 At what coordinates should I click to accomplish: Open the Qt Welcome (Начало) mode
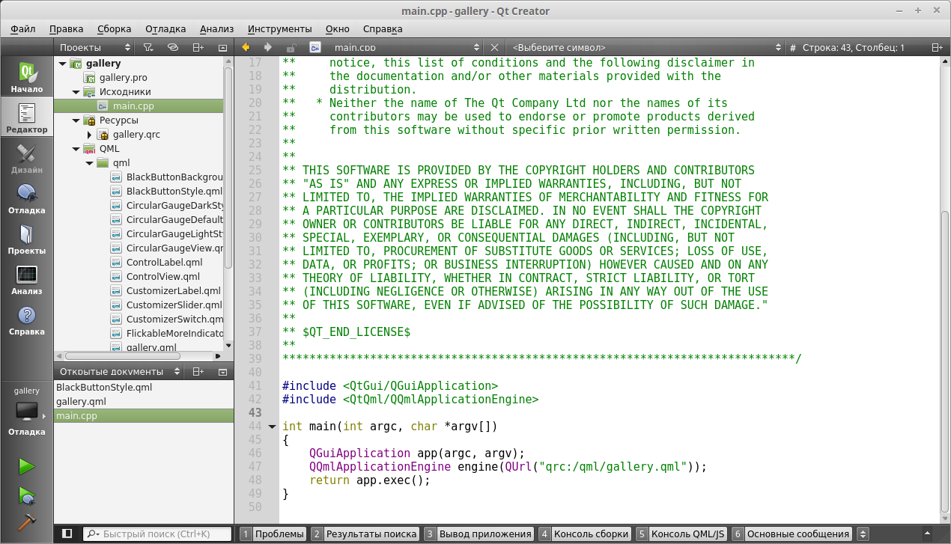[x=26, y=78]
